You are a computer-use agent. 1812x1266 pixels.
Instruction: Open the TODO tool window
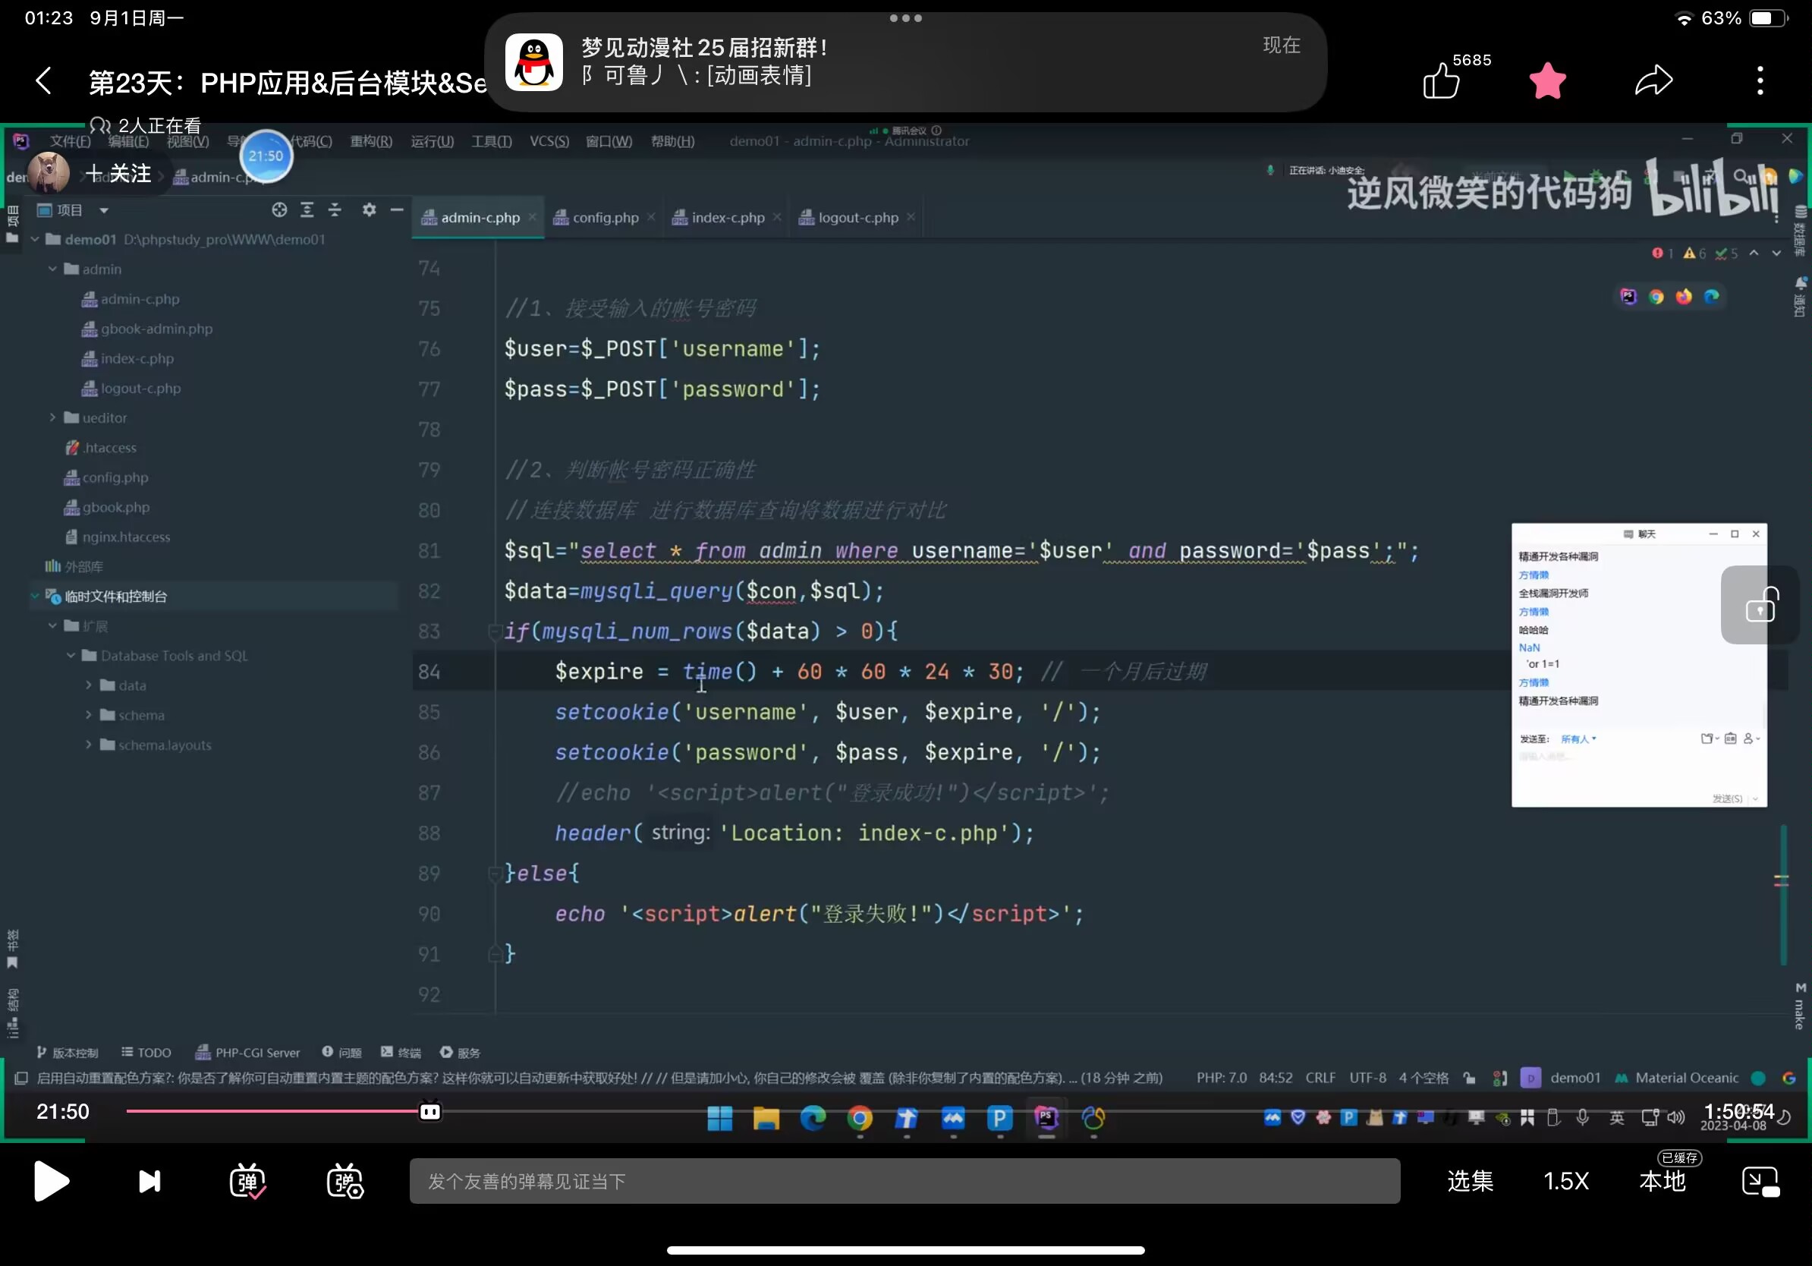(x=146, y=1052)
